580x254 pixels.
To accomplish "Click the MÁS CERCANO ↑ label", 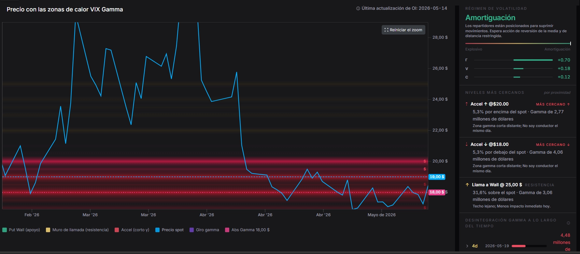I will point(553,104).
